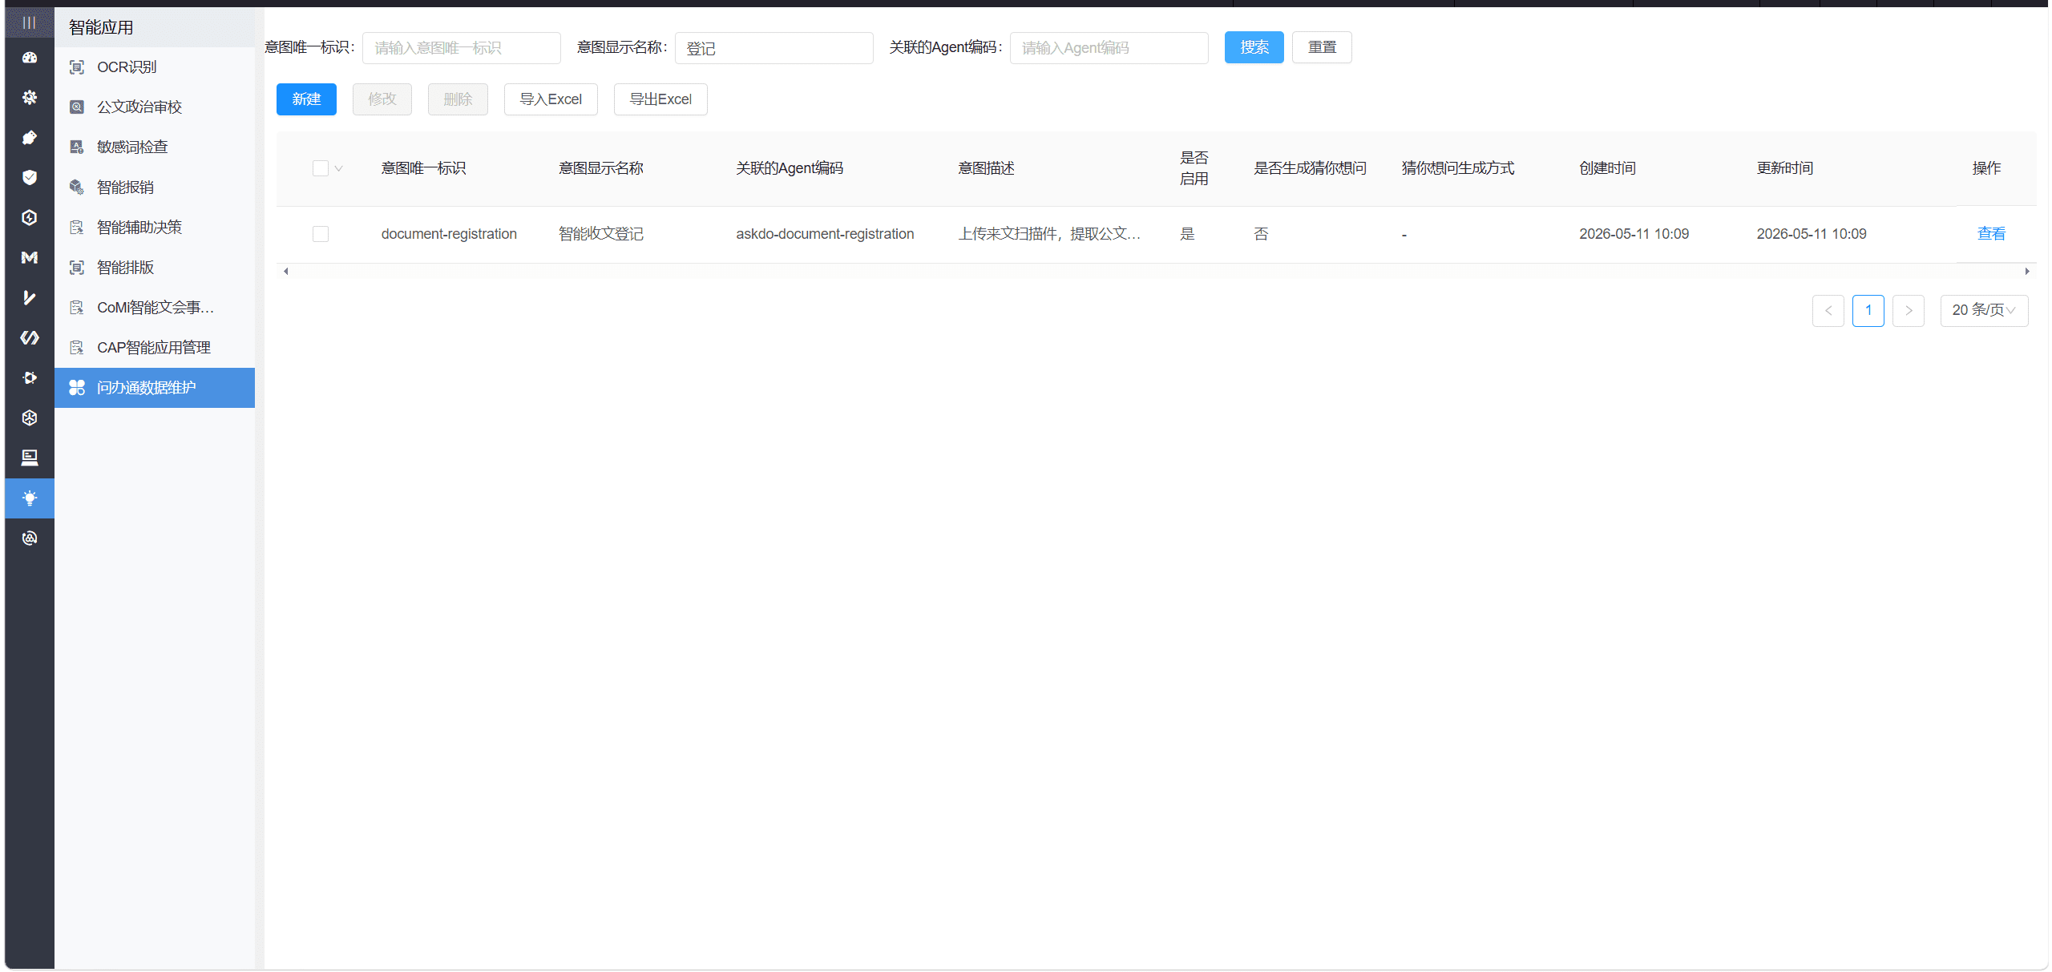
Task: Focus the 关联的Agent编码 input field
Action: point(1109,48)
